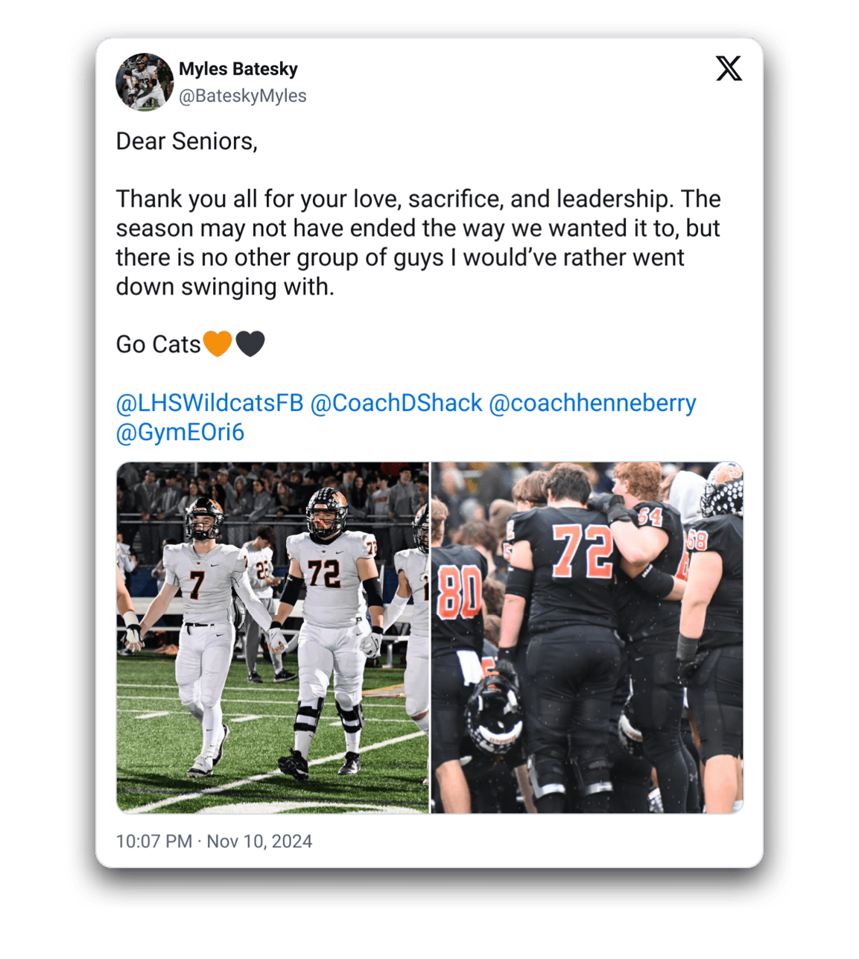Click the 'Go Cats' text
This screenshot has height=959, width=859.
pyautogui.click(x=158, y=344)
